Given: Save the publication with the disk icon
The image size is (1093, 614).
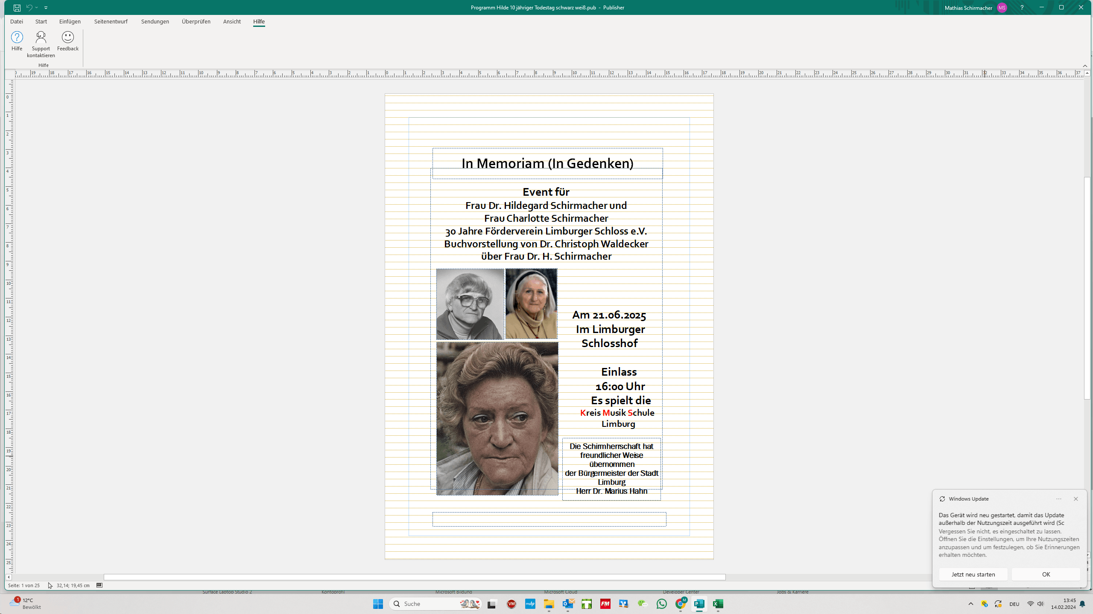Looking at the screenshot, I should pyautogui.click(x=17, y=8).
